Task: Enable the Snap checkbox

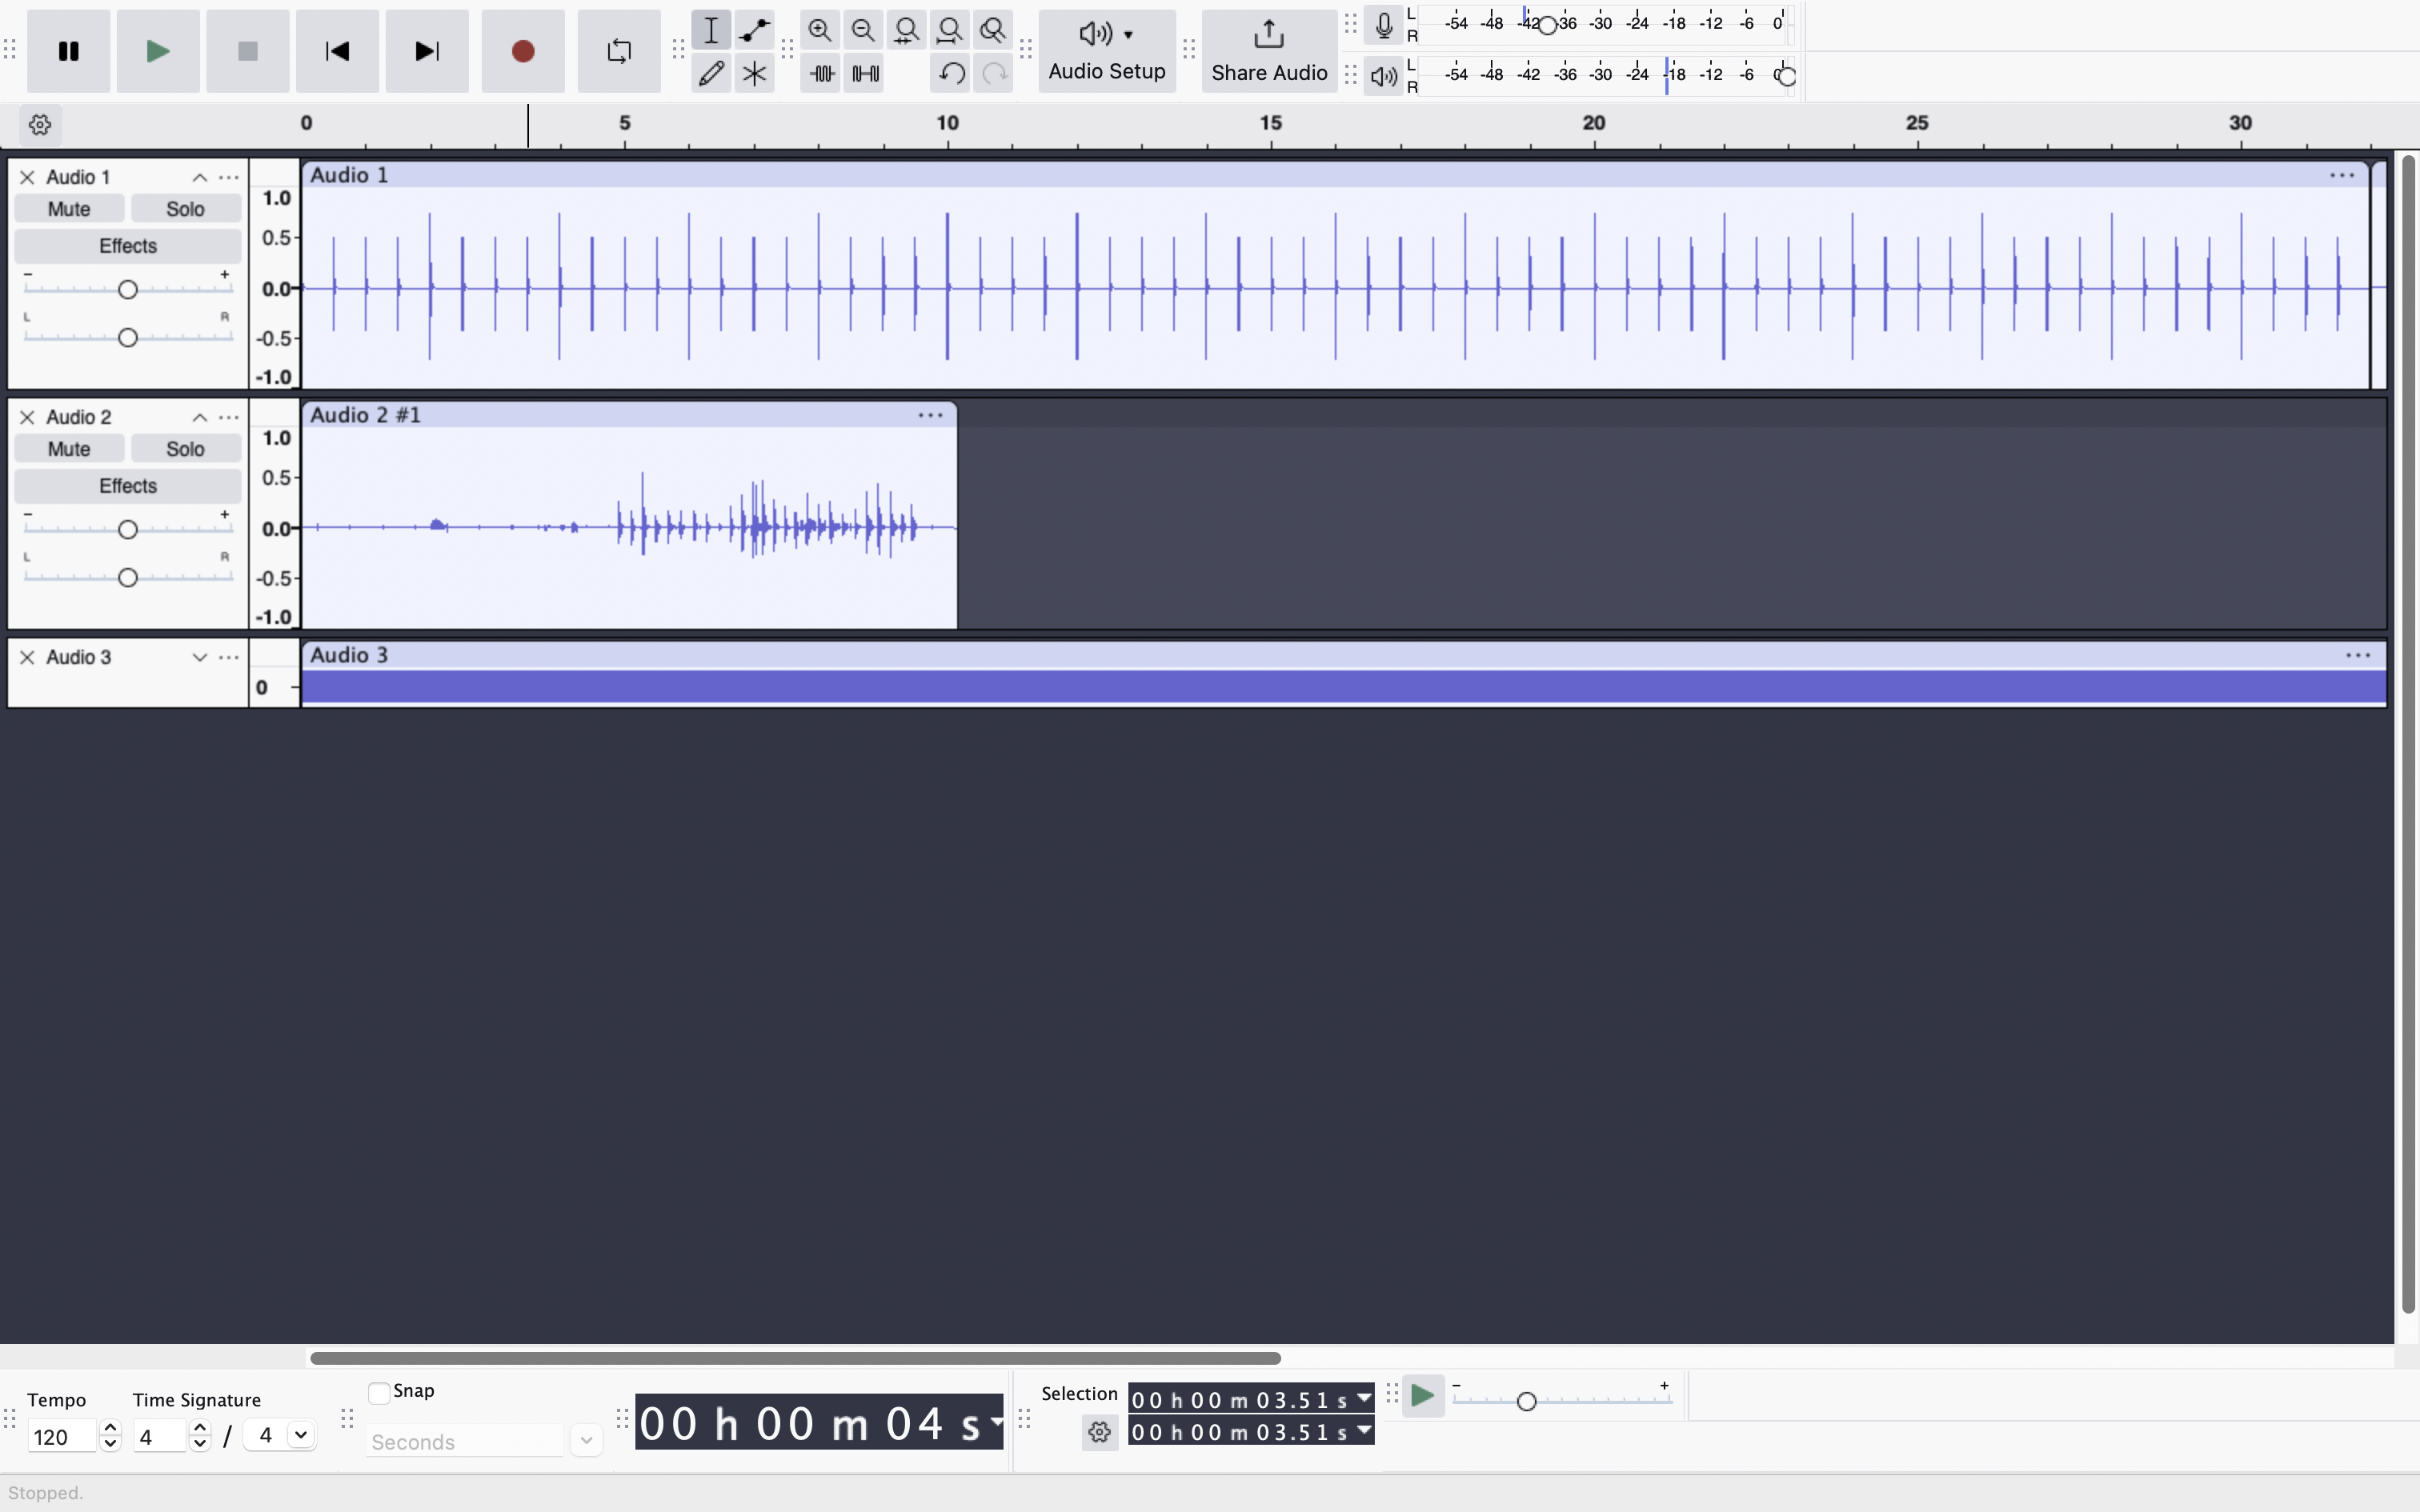Action: (x=379, y=1392)
